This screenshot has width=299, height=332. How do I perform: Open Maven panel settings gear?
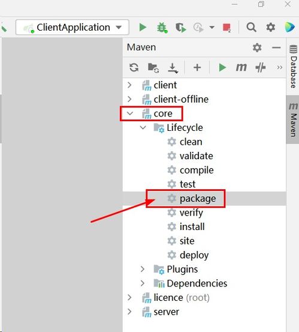tap(257, 47)
